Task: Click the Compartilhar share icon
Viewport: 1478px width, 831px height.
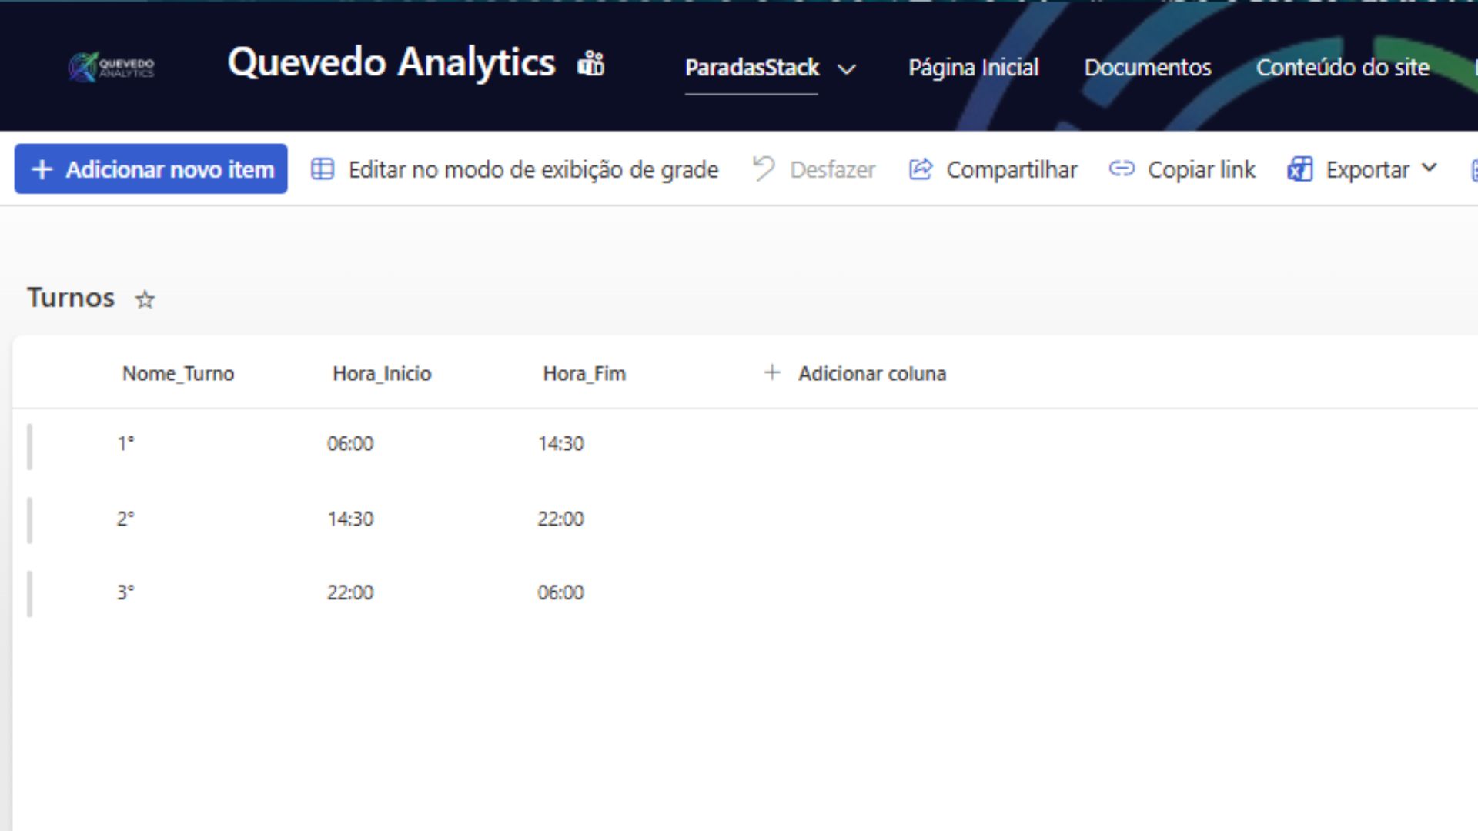Action: click(919, 169)
